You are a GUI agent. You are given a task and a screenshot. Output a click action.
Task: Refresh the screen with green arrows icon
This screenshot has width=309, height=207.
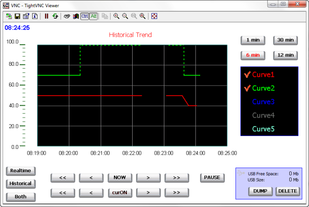(x=55, y=16)
